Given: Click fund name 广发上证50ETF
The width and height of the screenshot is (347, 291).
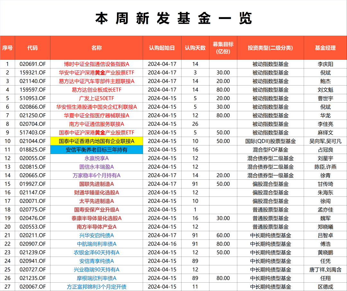Looking at the screenshot, I should [96, 98].
